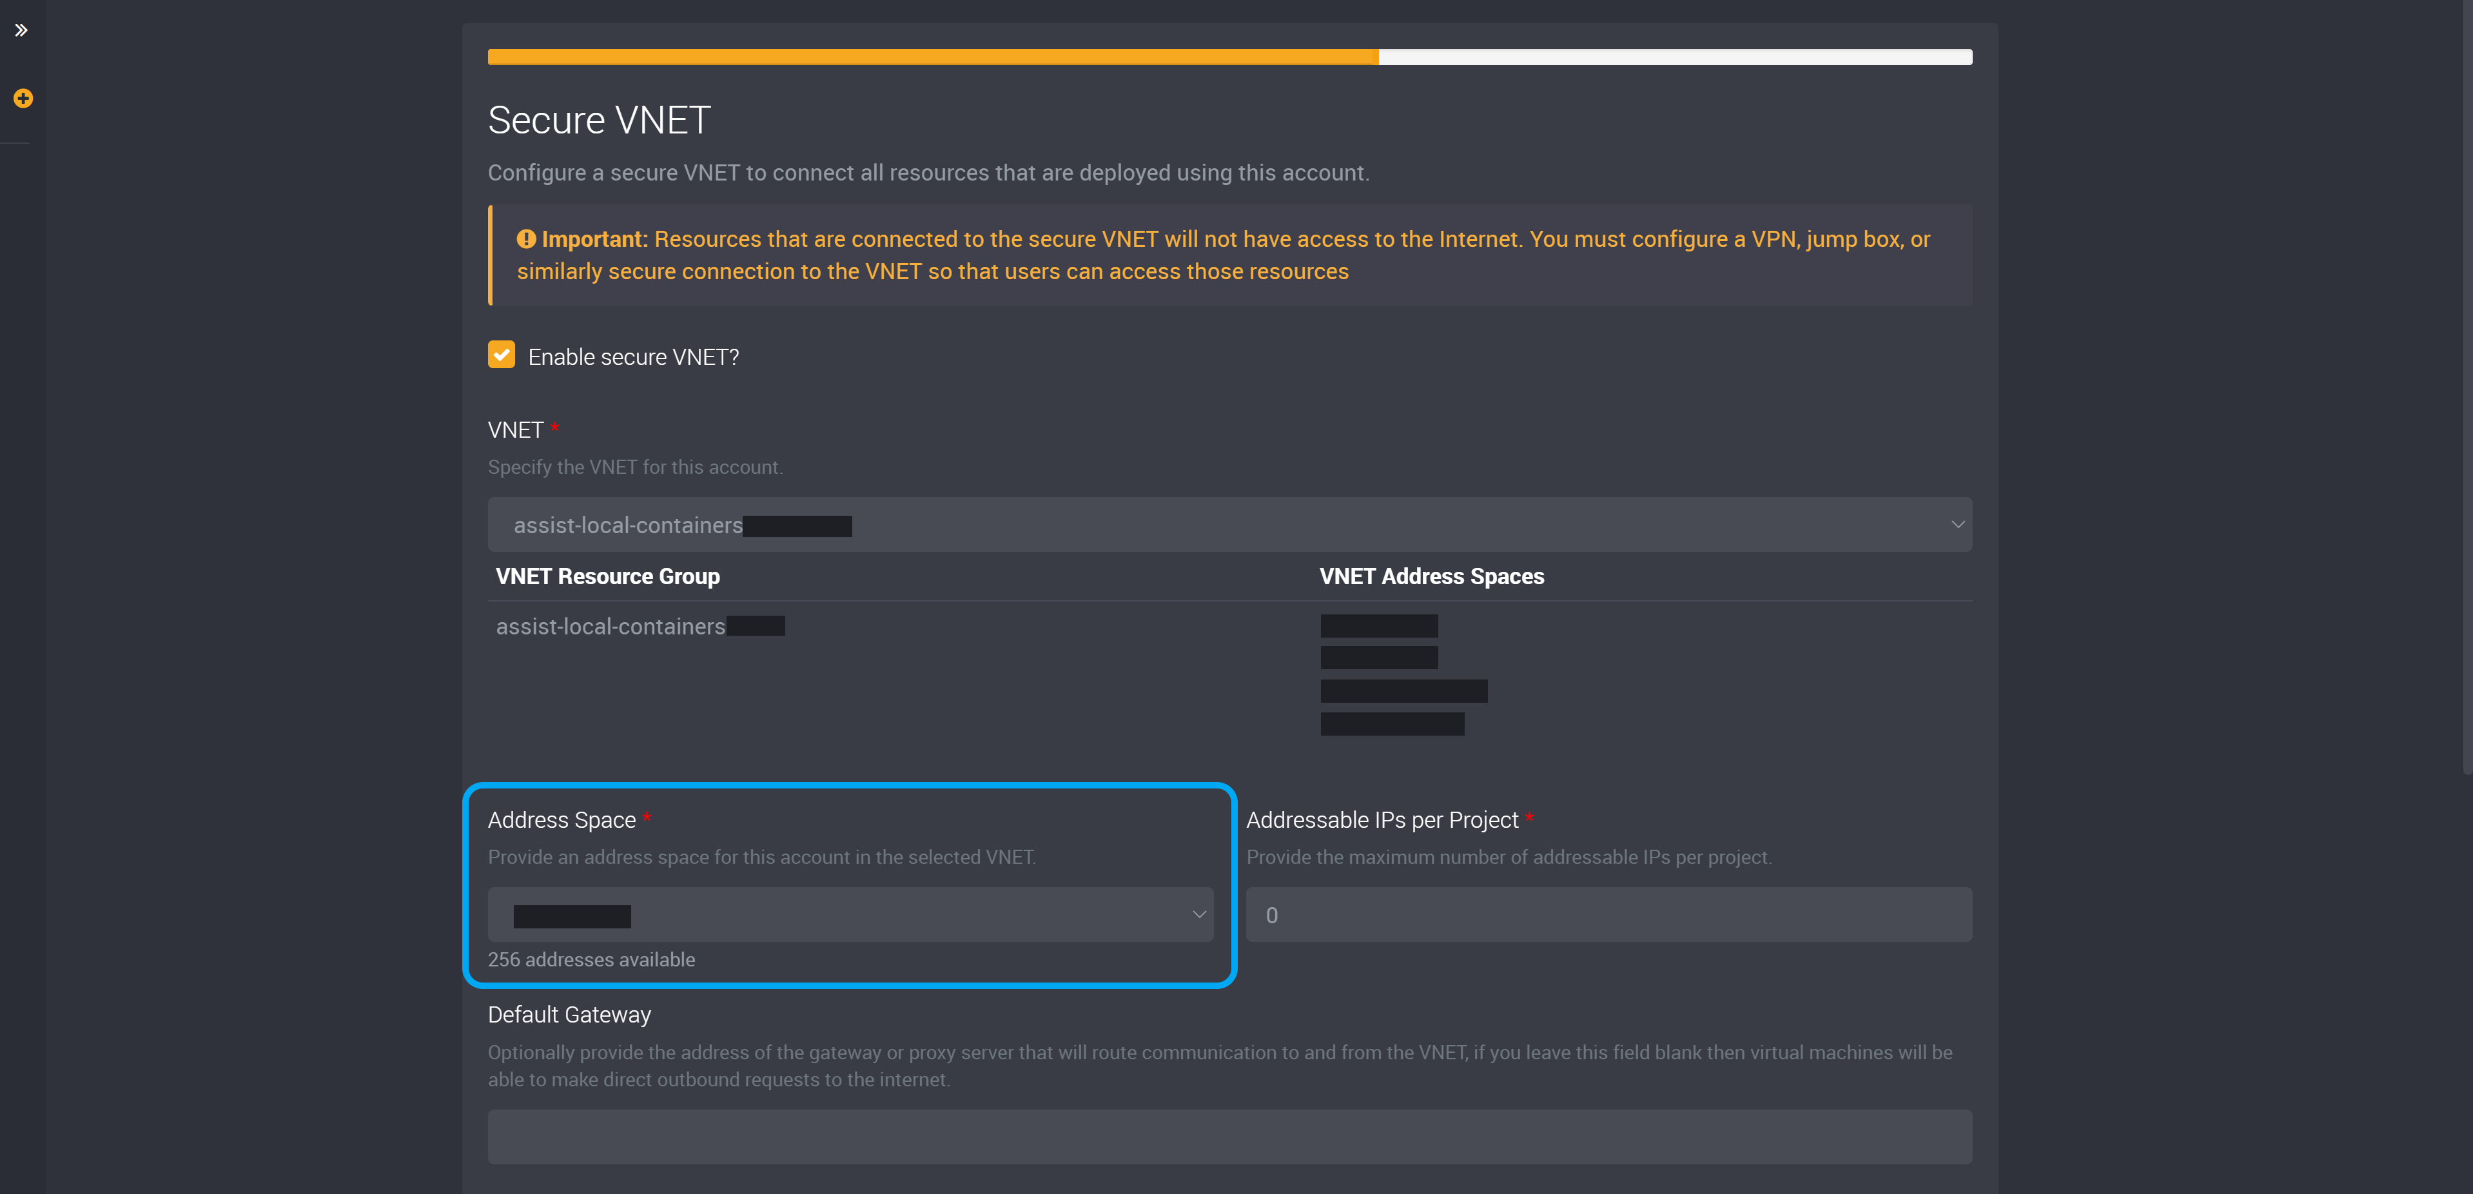Click 'VNET Address Spaces' column header
This screenshot has width=2473, height=1194.
coord(1431,576)
